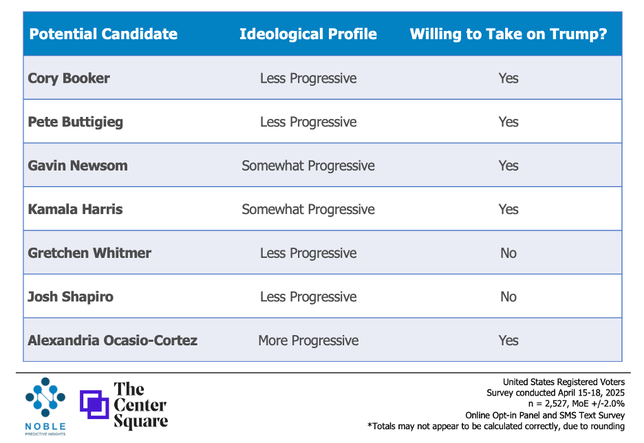Click the Noble Predictive Insights logo
This screenshot has height=443, width=644.
click(x=45, y=407)
